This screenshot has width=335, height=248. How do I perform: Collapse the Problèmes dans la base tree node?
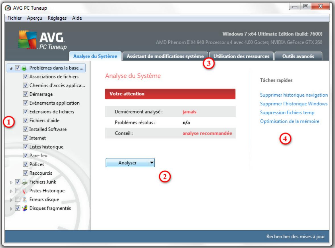click(11, 68)
